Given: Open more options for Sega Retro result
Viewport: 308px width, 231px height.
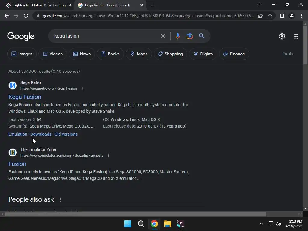Looking at the screenshot, I should 82,88.
